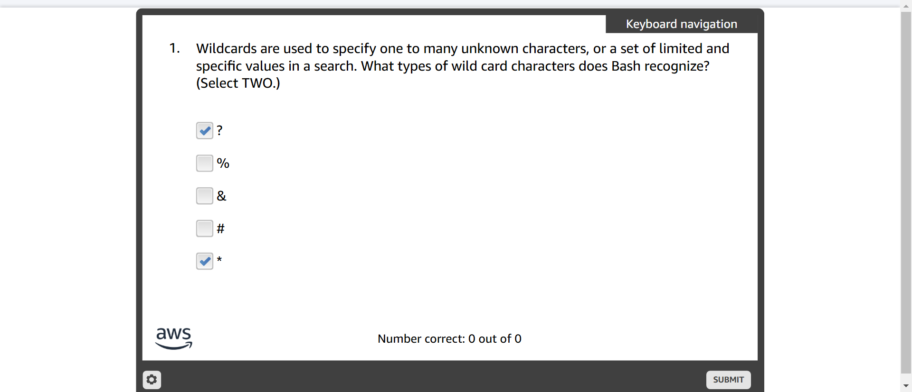Check the ampersand option
The width and height of the screenshot is (912, 392).
205,196
